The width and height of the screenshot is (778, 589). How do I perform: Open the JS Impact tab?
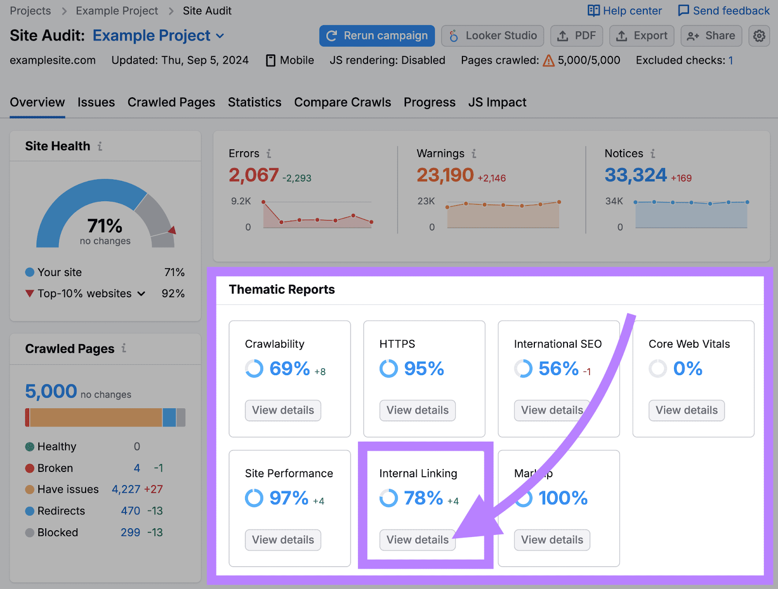497,102
